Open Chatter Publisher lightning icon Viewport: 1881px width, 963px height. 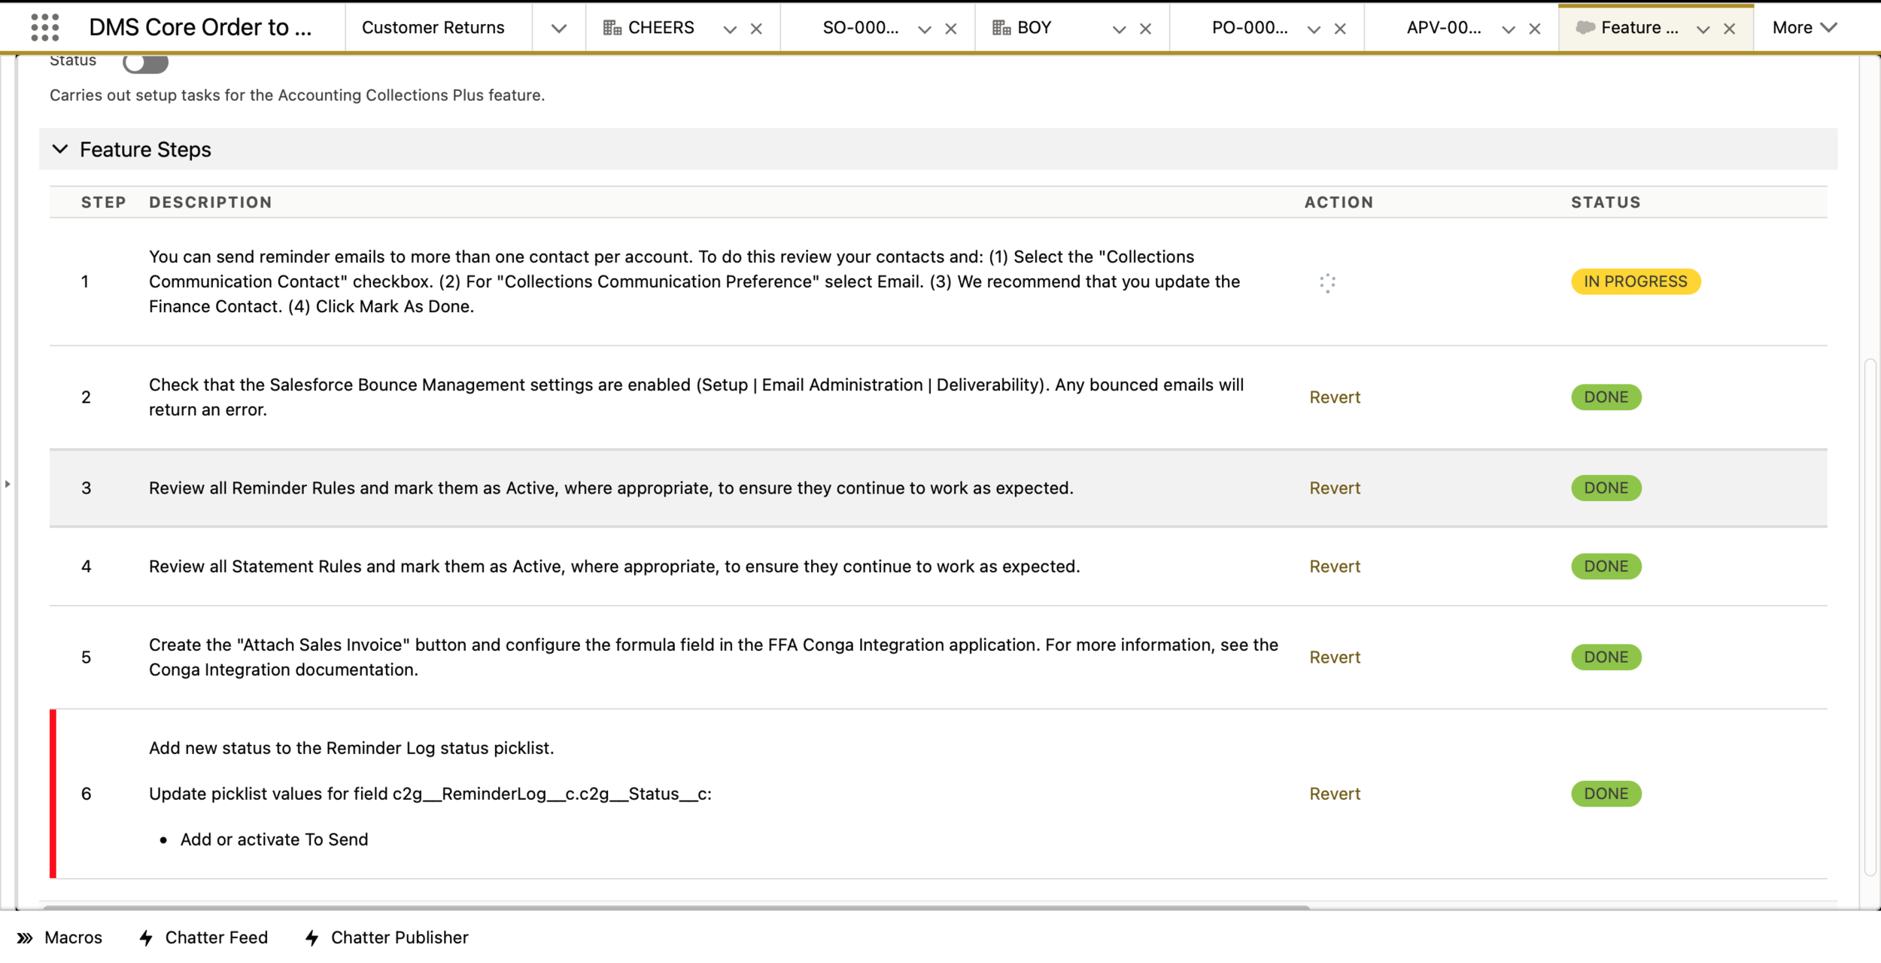click(x=312, y=937)
